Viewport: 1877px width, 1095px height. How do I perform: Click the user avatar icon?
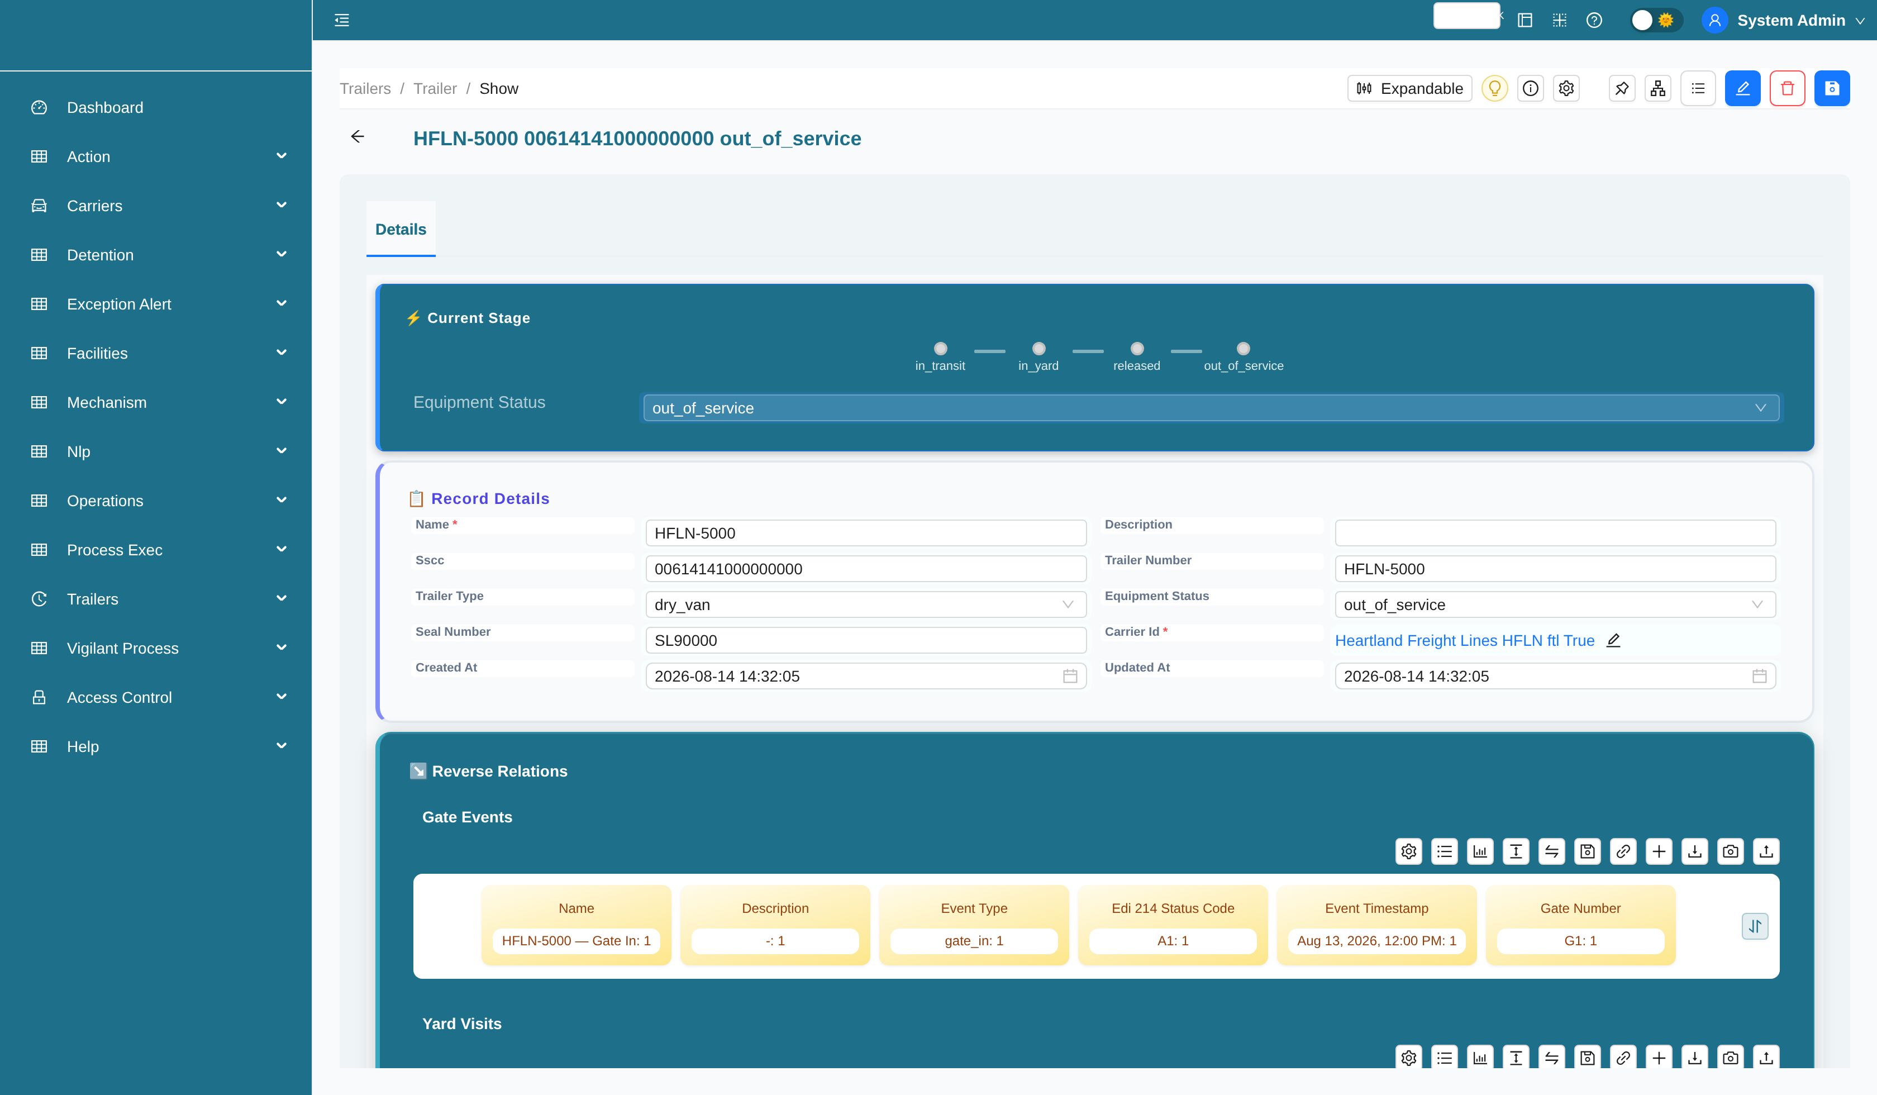[1714, 20]
